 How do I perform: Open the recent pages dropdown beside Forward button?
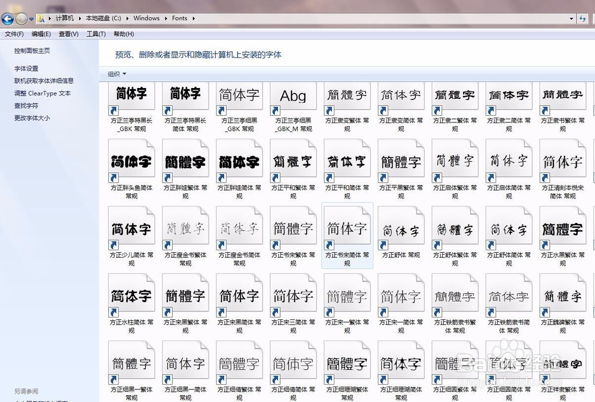(31, 18)
